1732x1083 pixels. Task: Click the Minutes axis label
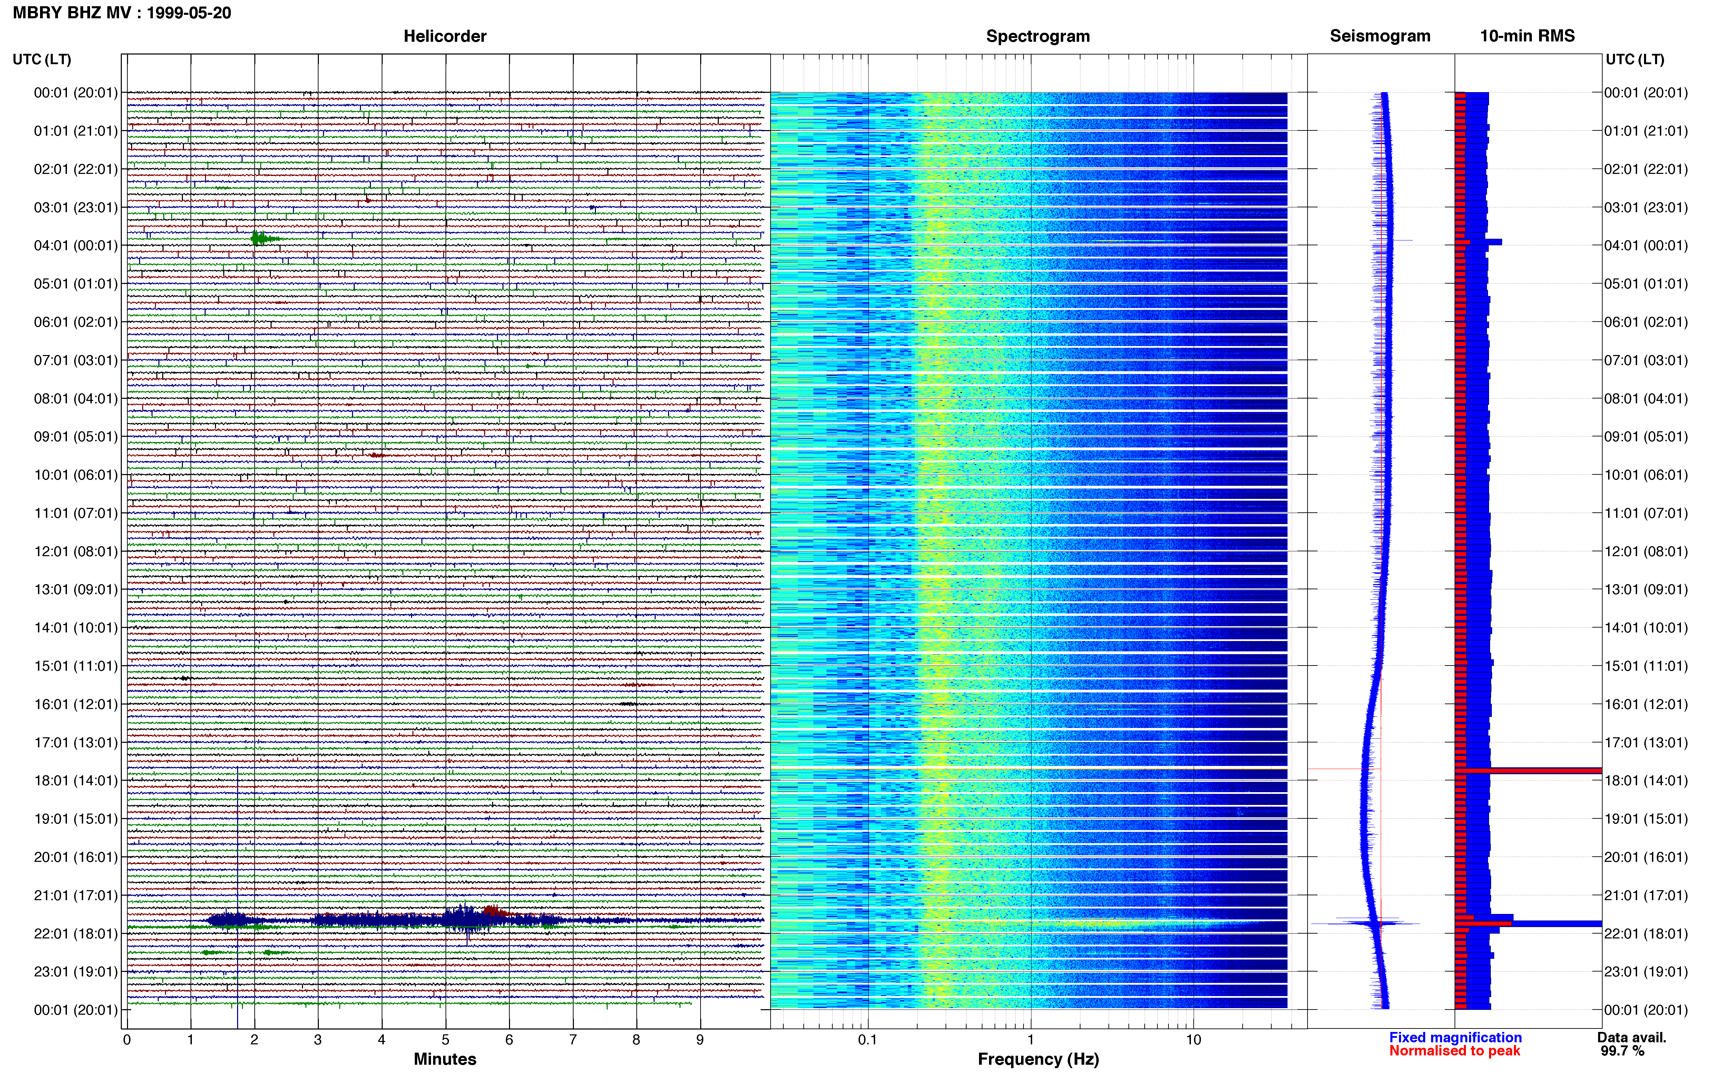click(445, 1059)
